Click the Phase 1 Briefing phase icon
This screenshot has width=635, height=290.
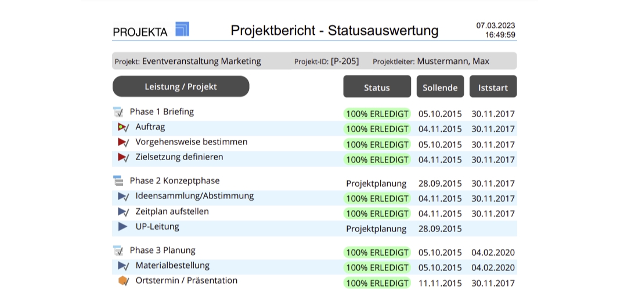(x=118, y=112)
